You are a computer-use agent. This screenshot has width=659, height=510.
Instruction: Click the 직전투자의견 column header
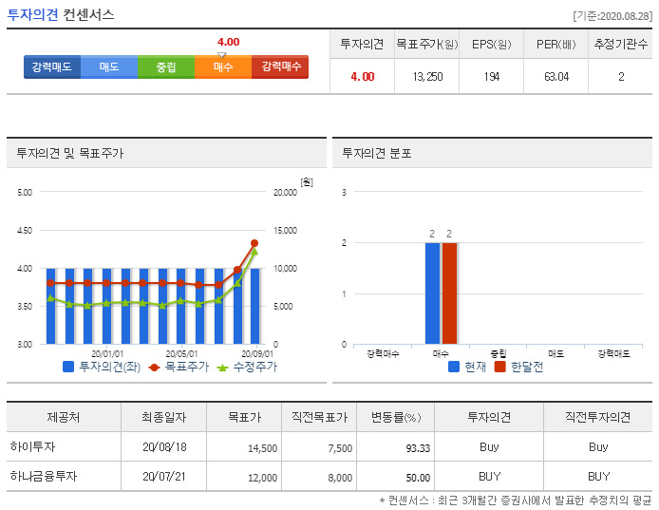pyautogui.click(x=597, y=417)
